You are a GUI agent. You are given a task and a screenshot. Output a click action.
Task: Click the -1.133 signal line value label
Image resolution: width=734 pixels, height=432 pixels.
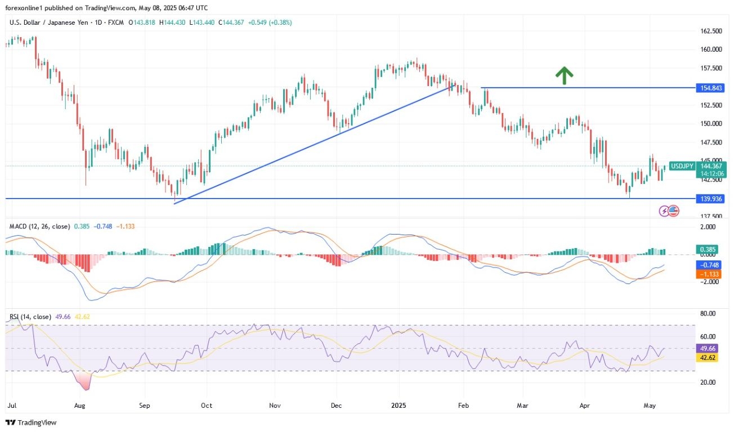point(709,274)
